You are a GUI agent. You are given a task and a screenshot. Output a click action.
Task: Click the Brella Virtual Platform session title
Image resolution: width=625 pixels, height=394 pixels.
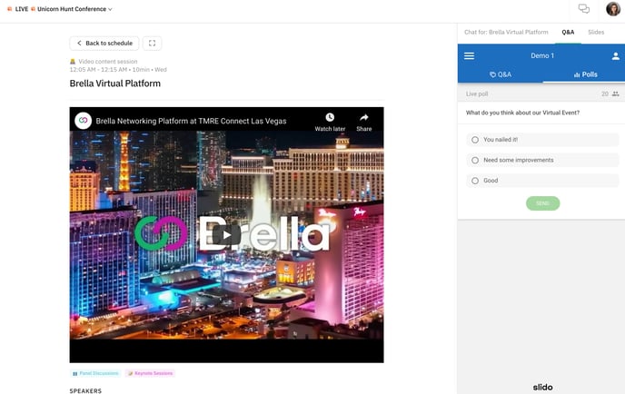(x=115, y=84)
